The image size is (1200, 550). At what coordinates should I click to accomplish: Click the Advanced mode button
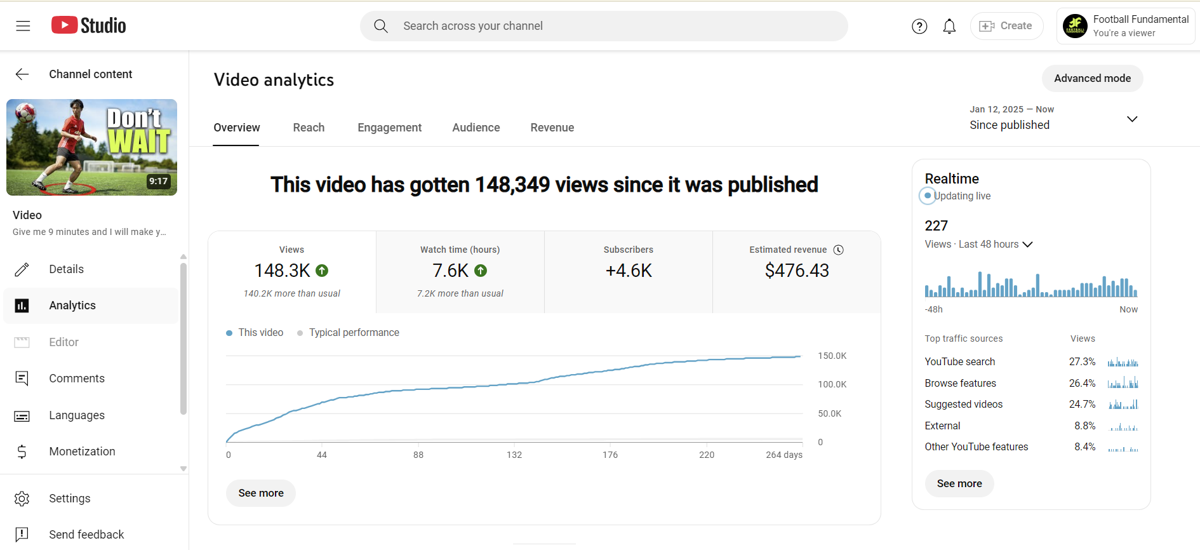pos(1092,78)
